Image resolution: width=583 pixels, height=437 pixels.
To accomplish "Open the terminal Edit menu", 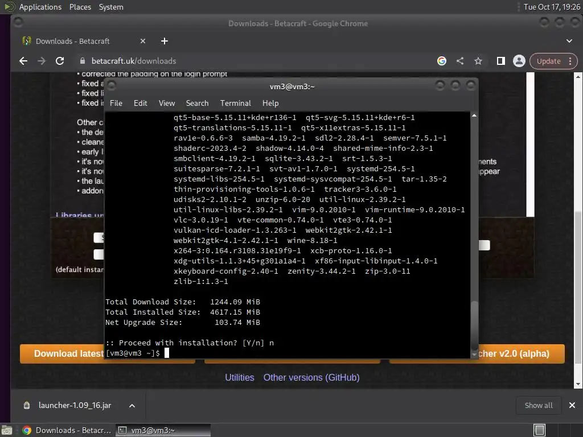I will [x=141, y=104].
